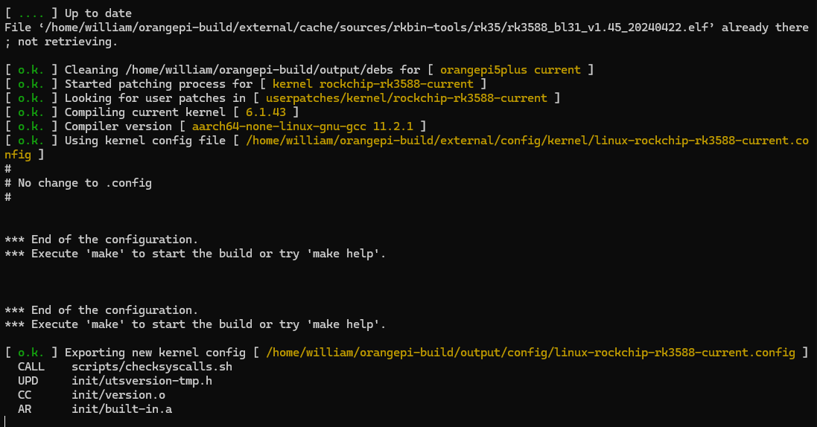Click 'init/utsversion-tmp.h' in UPD line

pyautogui.click(x=142, y=381)
